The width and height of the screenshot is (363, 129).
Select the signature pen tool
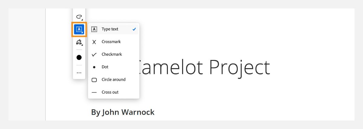[x=79, y=42]
